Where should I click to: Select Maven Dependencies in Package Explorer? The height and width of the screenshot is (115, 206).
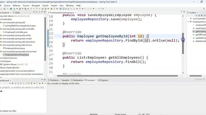pos(10,67)
